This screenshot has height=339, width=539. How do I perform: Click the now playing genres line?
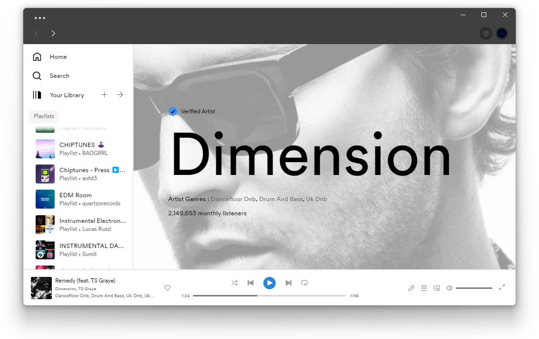105,295
